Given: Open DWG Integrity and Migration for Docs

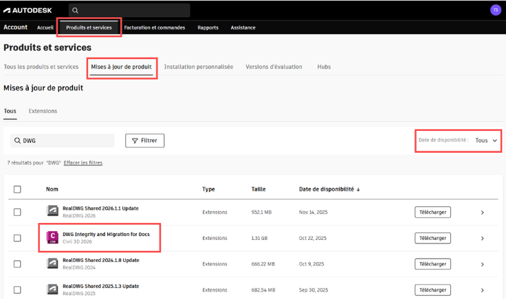Looking at the screenshot, I should click(x=106, y=235).
